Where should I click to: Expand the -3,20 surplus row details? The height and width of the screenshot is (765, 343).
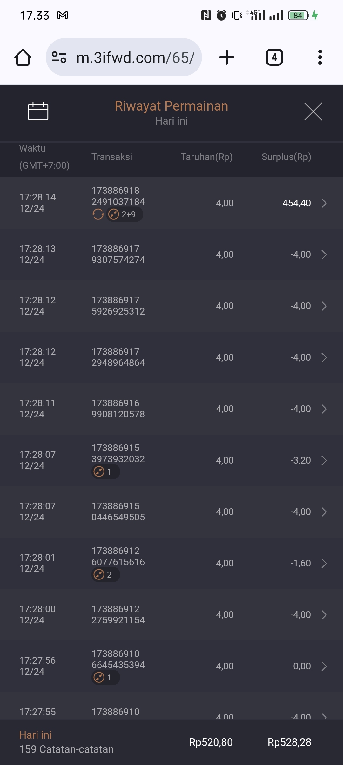324,460
